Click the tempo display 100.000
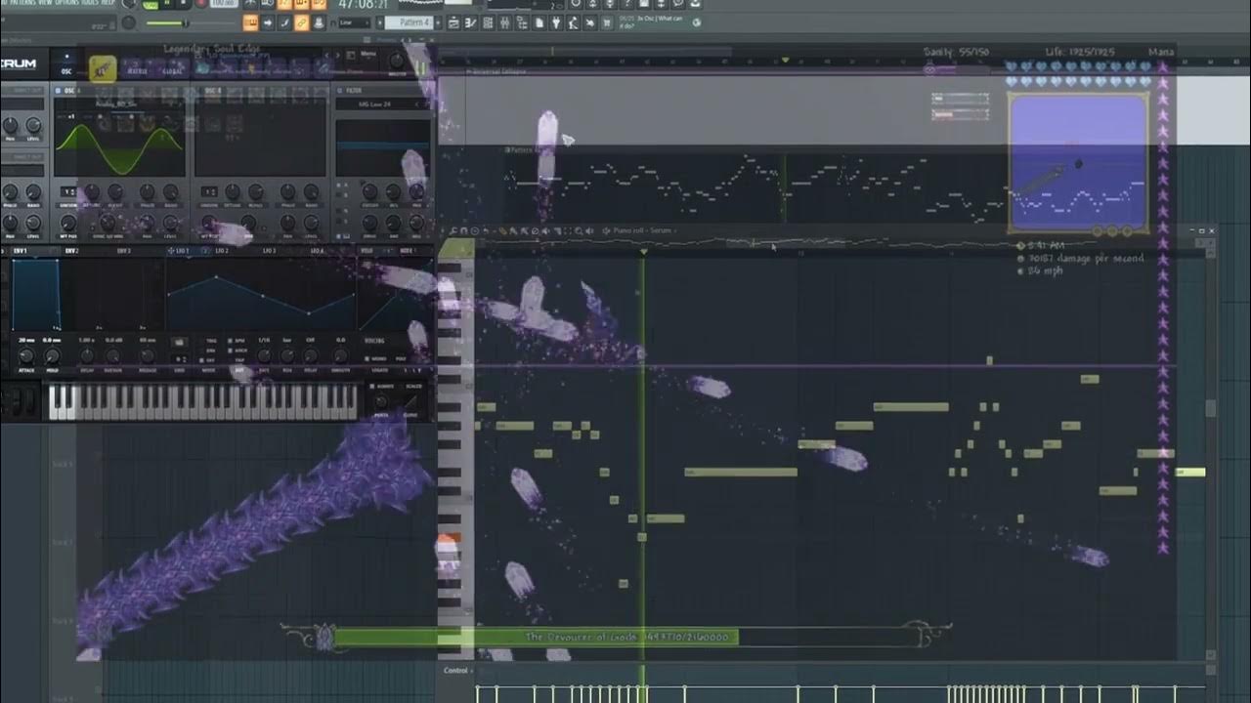 (x=224, y=3)
